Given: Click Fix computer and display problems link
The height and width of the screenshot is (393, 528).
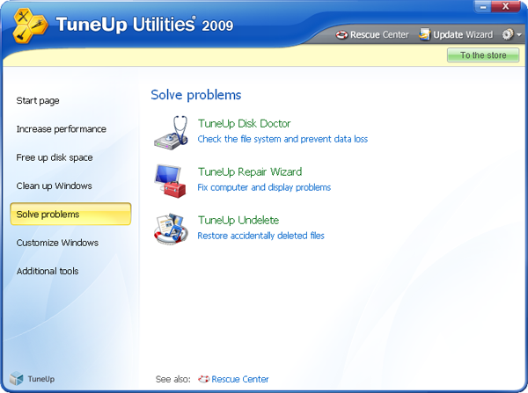Looking at the screenshot, I should [x=264, y=187].
